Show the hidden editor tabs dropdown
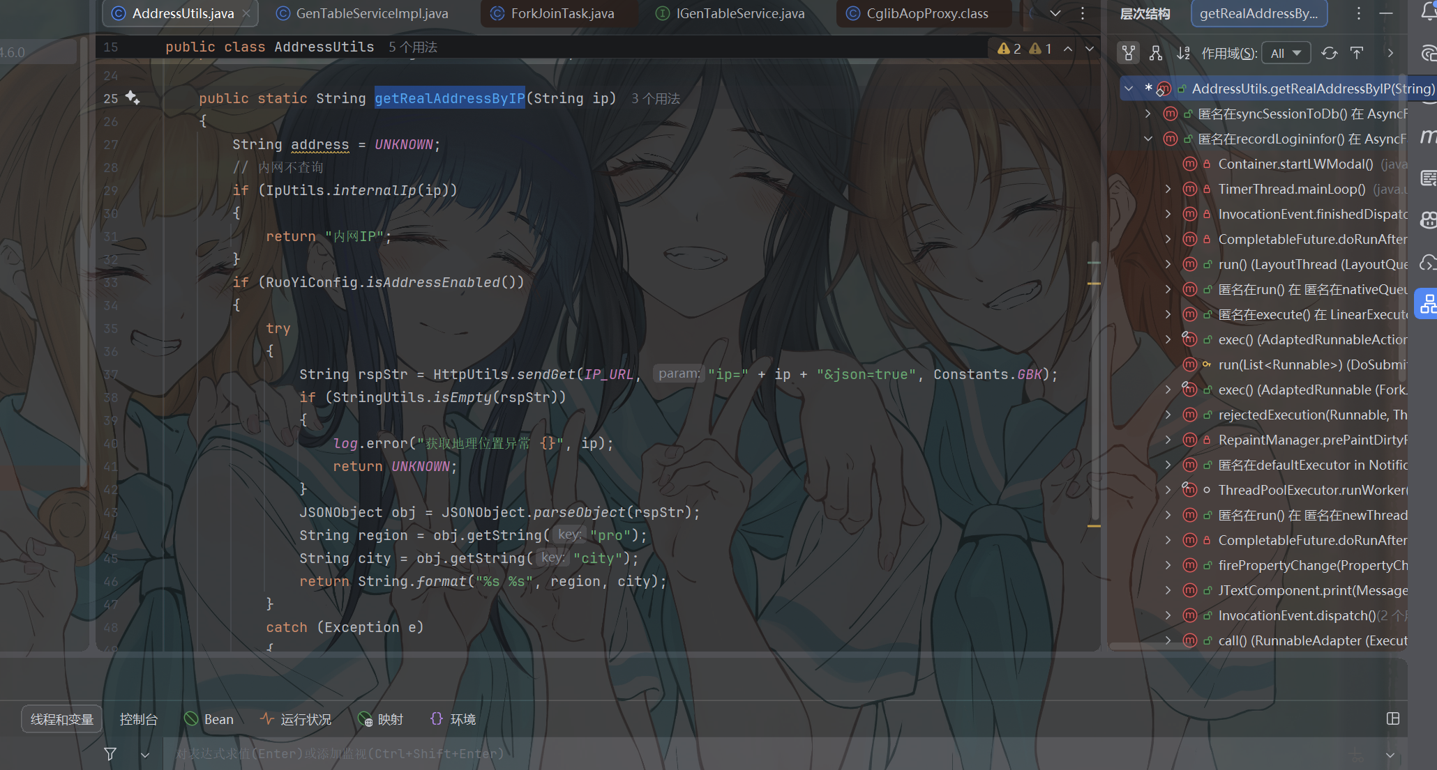This screenshot has height=770, width=1437. click(x=1055, y=13)
